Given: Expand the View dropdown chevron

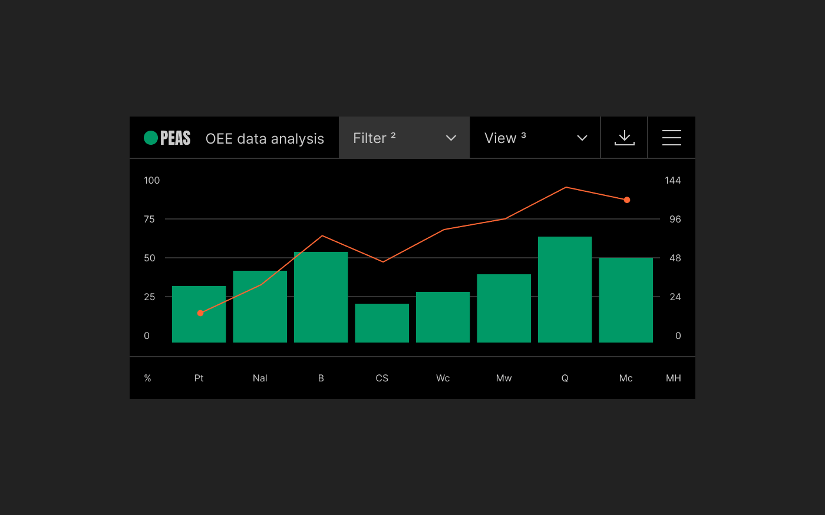Looking at the screenshot, I should tap(582, 138).
